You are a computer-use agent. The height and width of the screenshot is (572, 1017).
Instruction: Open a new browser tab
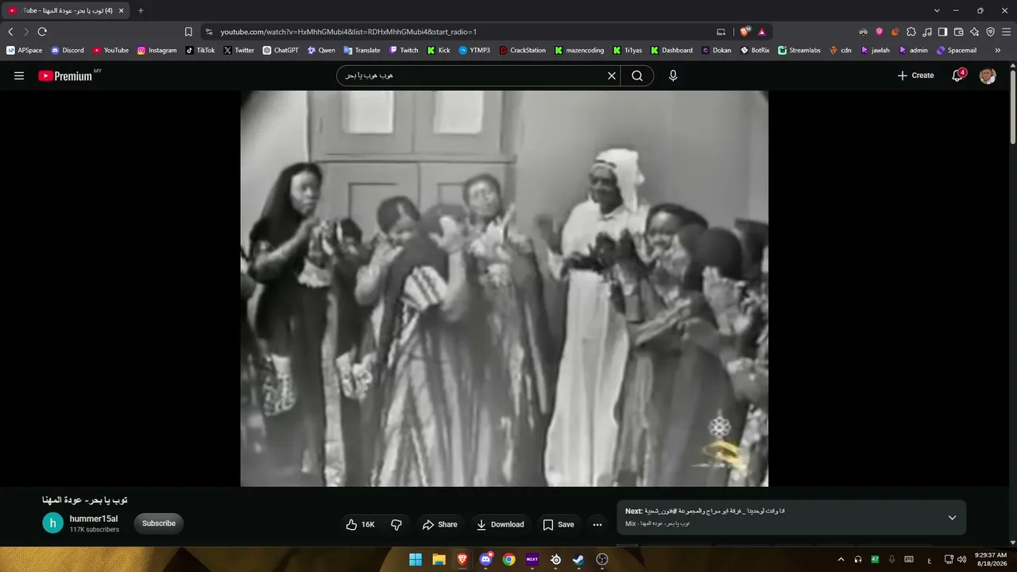tap(141, 10)
